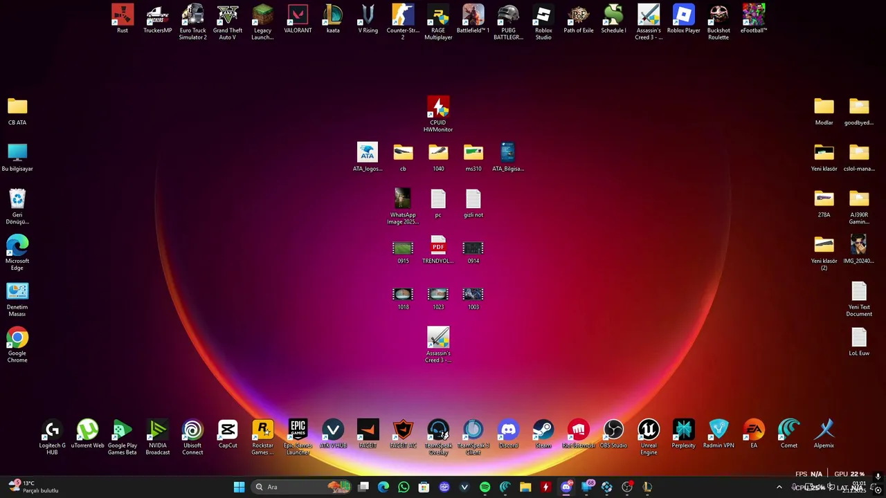Click the Ara taskbar search box
Image resolution: width=886 pixels, height=498 pixels.
[x=301, y=487]
